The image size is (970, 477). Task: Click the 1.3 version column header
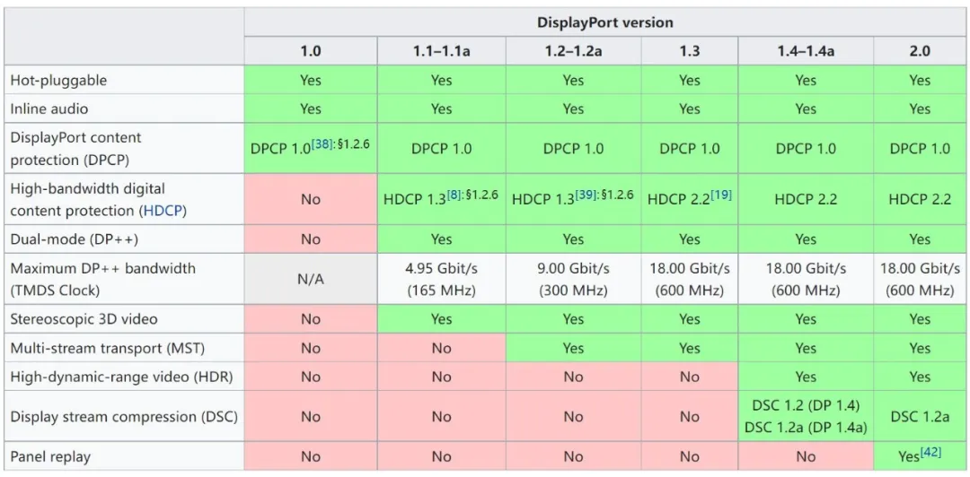[x=689, y=51]
